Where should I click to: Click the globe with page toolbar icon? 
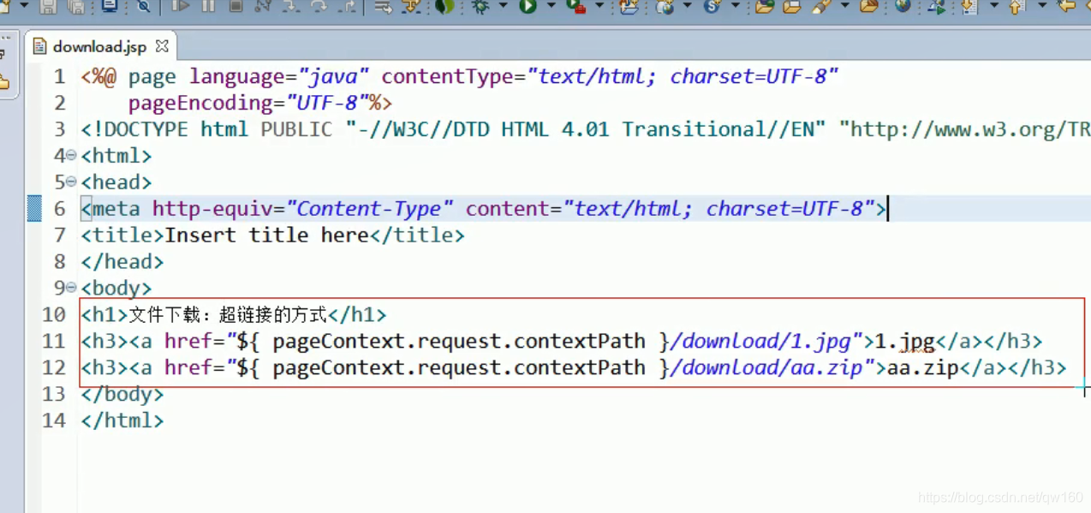pos(665,7)
